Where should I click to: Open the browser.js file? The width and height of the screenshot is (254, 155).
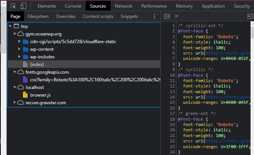(x=40, y=95)
